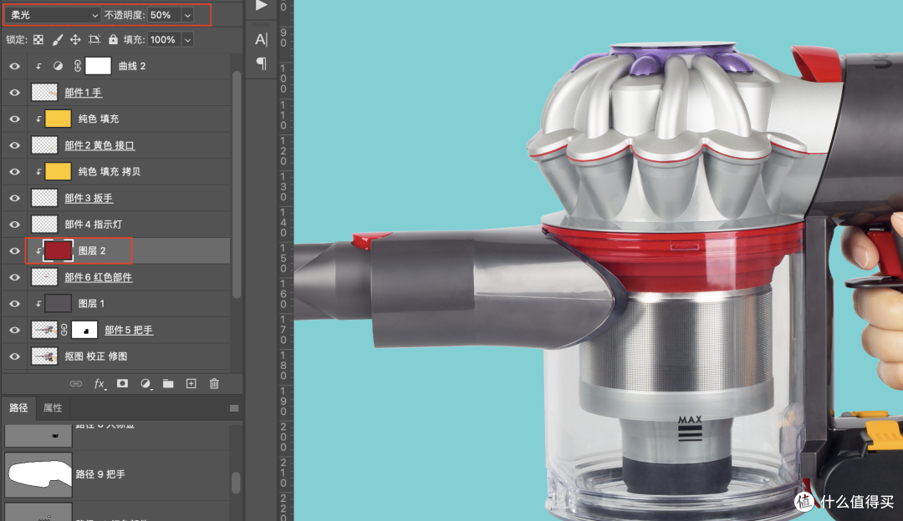The image size is (903, 521).
Task: Open new adjustment layer half-circle icon
Action: point(145,383)
